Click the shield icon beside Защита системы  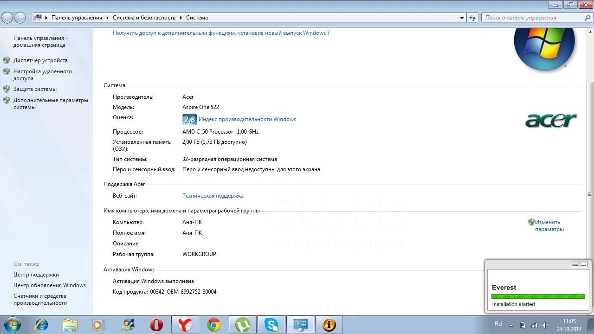coord(6,89)
